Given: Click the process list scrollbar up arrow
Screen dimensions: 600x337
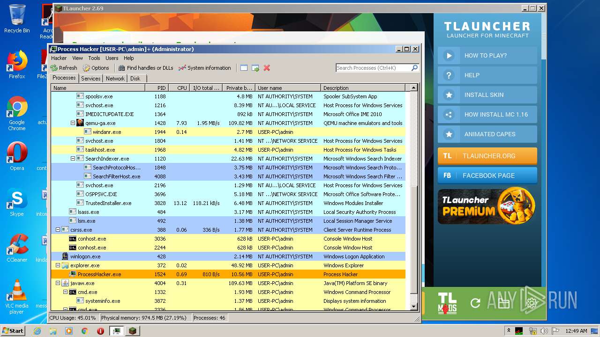Looking at the screenshot, I should click(413, 88).
